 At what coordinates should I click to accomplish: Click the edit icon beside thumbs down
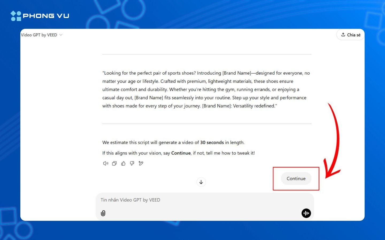[141, 163]
